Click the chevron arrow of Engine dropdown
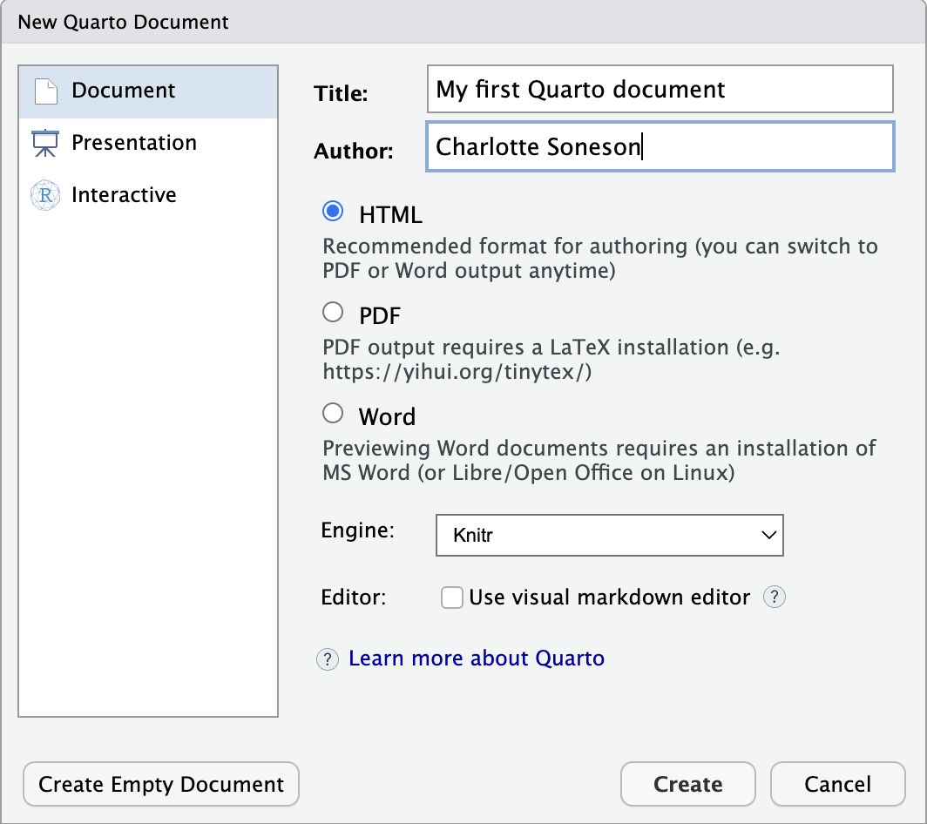The height and width of the screenshot is (824, 927). pyautogui.click(x=768, y=535)
